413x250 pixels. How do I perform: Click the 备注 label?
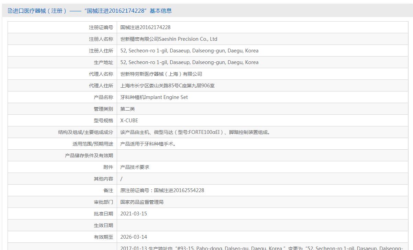[108, 190]
